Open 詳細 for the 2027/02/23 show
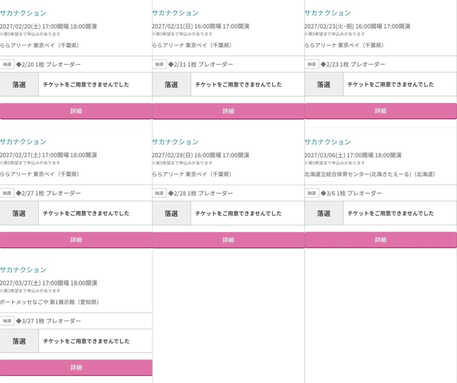Image resolution: width=457 pixels, height=383 pixels. click(381, 111)
